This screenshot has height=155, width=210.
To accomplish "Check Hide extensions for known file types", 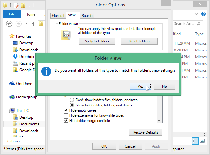I will point(66,115).
